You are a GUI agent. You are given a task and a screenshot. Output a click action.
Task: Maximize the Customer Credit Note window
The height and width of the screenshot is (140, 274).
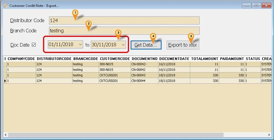pyautogui.click(x=257, y=5)
